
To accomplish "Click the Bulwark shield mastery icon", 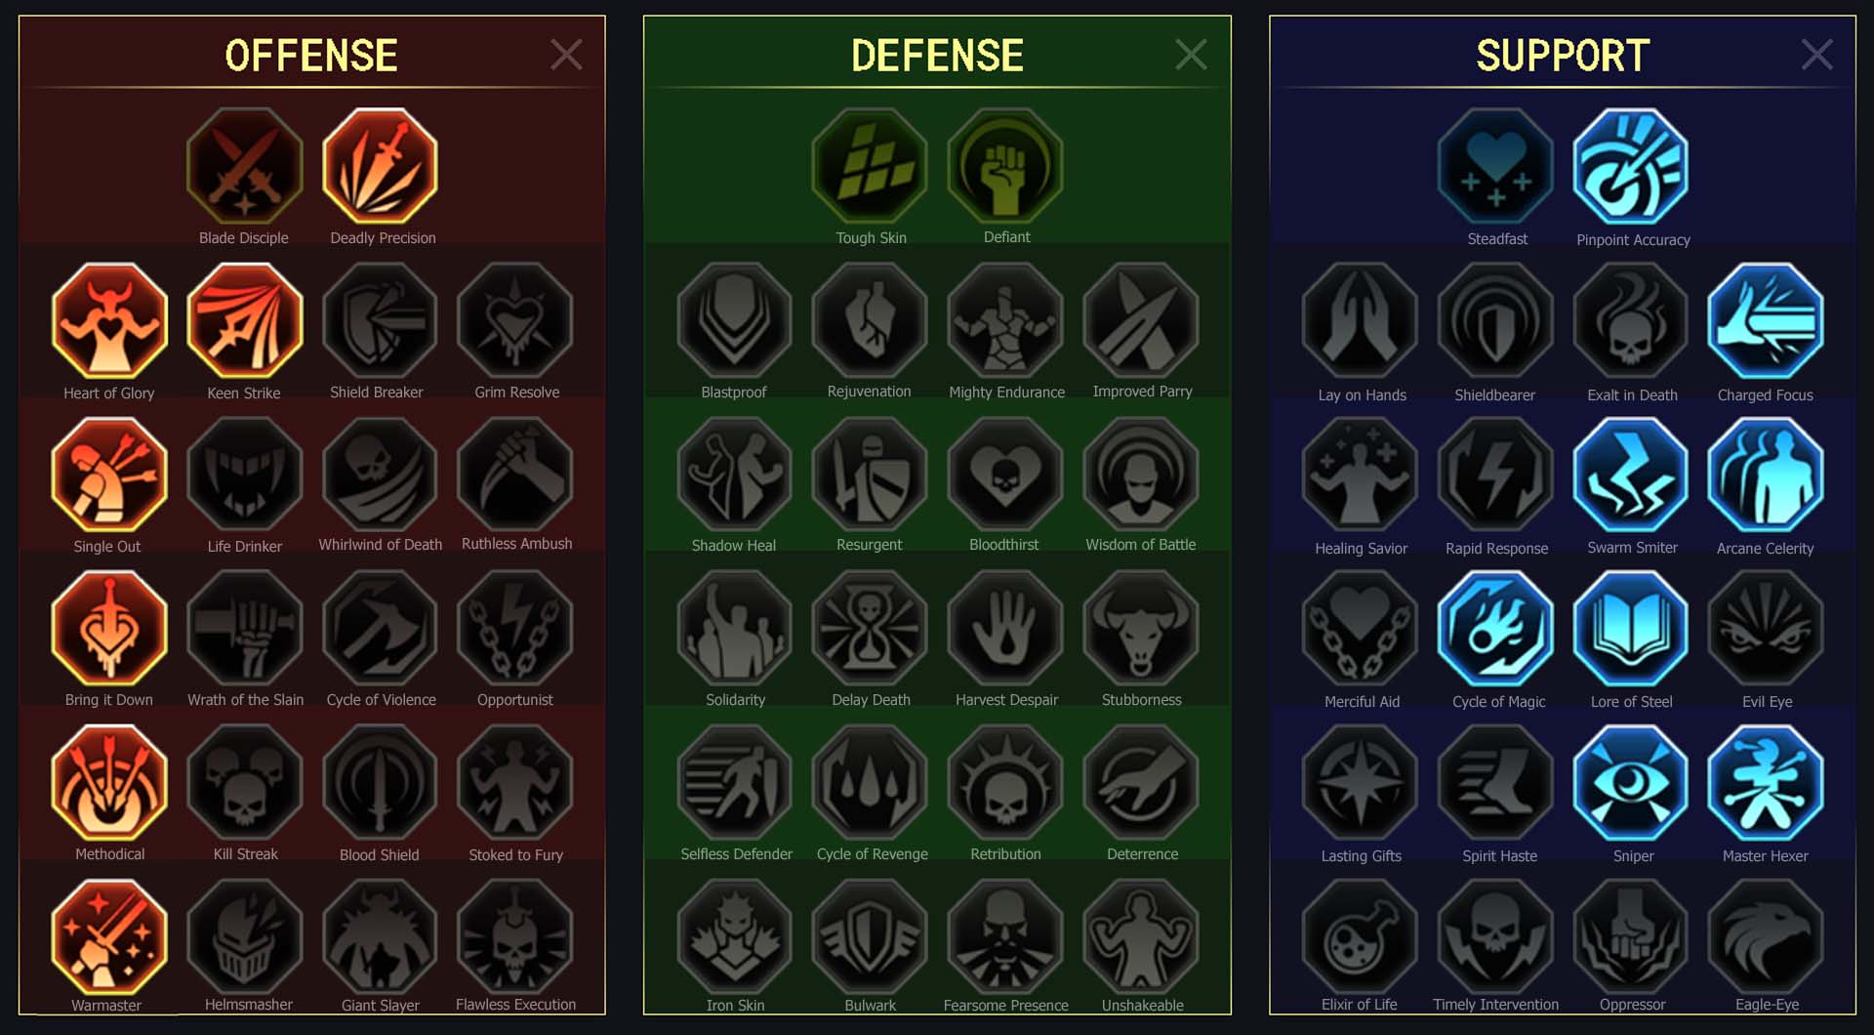I will point(870,936).
